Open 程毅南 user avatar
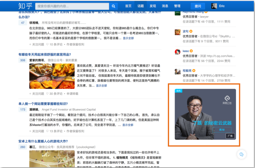The height and width of the screenshot is (168, 255). 178,71
